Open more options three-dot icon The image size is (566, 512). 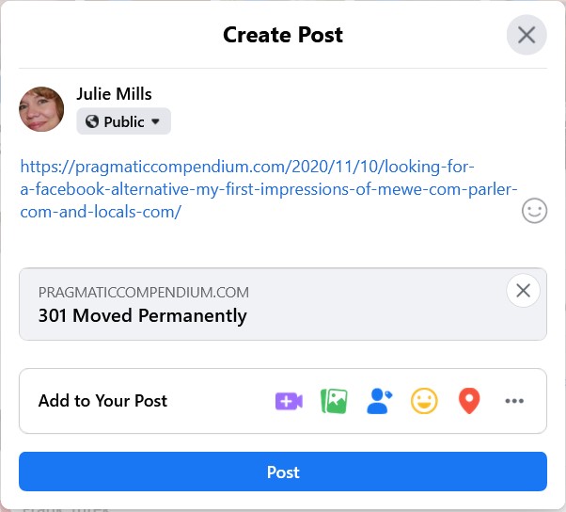[514, 401]
